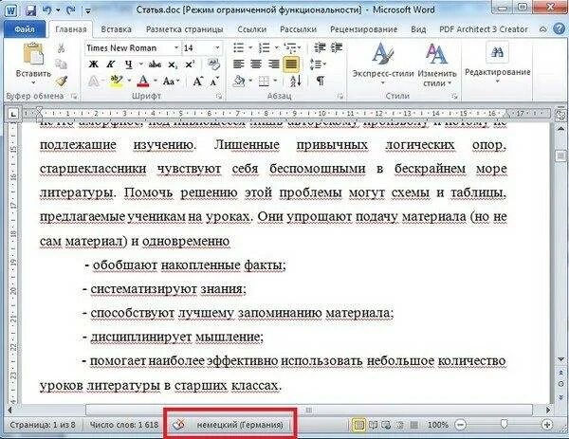569x439 pixels.
Task: Increase font size with grow icon
Action: pos(198,81)
